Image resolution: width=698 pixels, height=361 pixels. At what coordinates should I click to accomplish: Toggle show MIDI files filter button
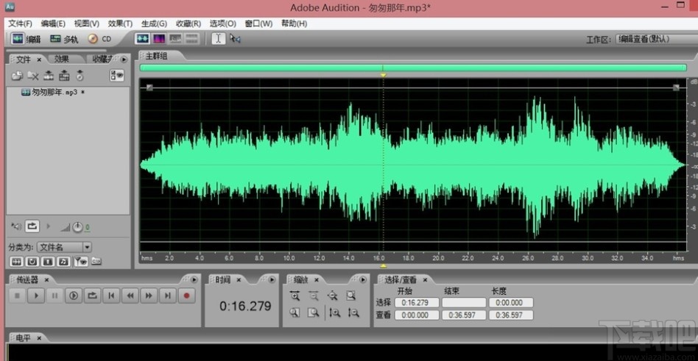[x=64, y=262]
